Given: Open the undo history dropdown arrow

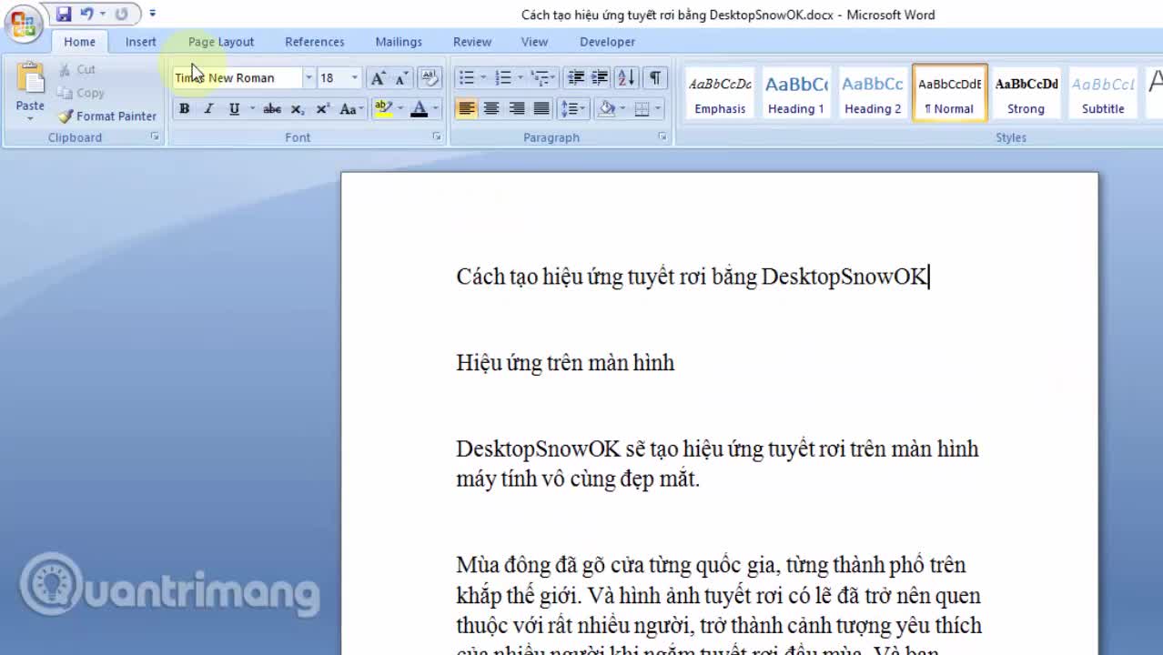Looking at the screenshot, I should 102,14.
